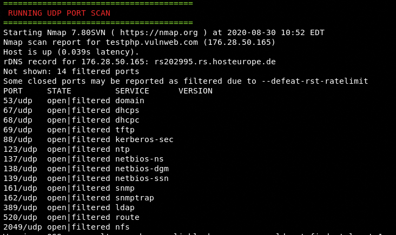Click the route service name
396x235 pixels.
tap(127, 217)
